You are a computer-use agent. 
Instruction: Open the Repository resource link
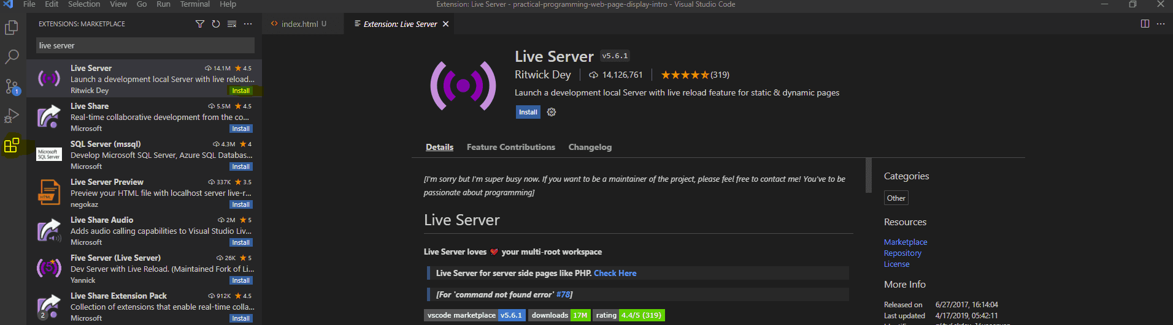pos(902,253)
